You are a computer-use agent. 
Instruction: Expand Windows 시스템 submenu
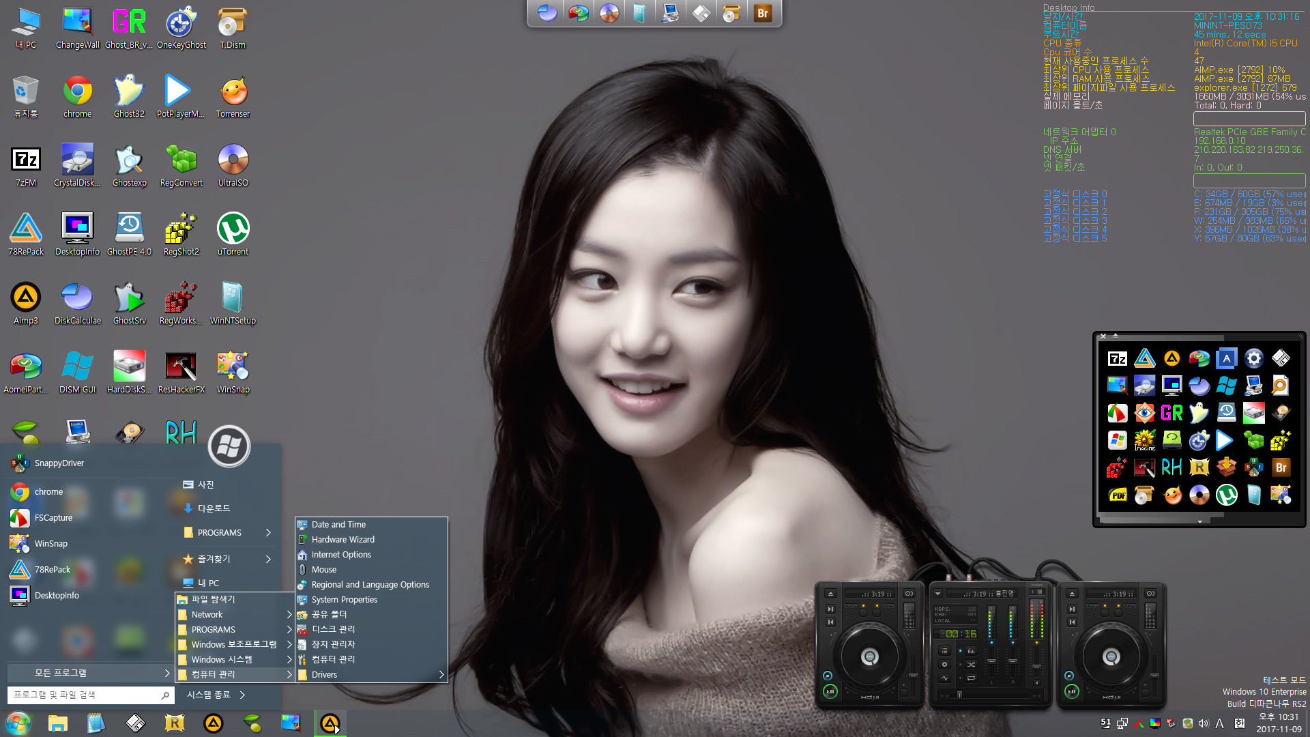(x=235, y=660)
